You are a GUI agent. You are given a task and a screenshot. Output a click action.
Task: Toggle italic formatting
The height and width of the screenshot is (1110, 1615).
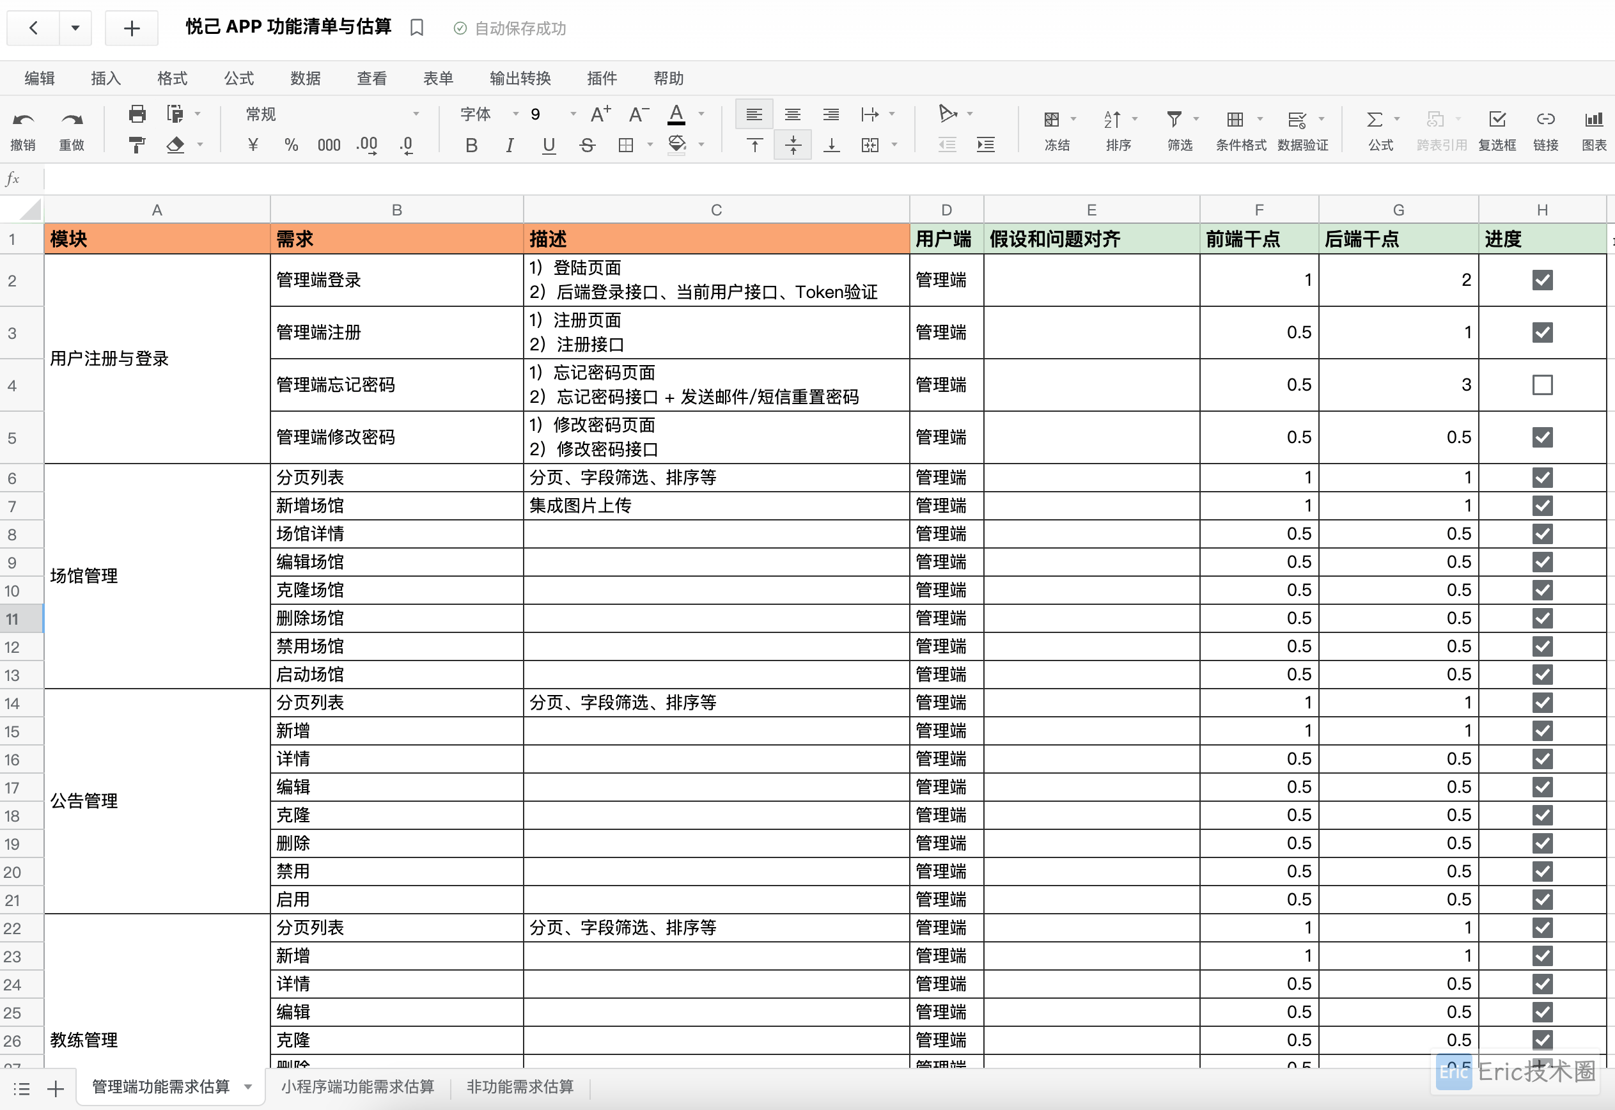tap(510, 145)
